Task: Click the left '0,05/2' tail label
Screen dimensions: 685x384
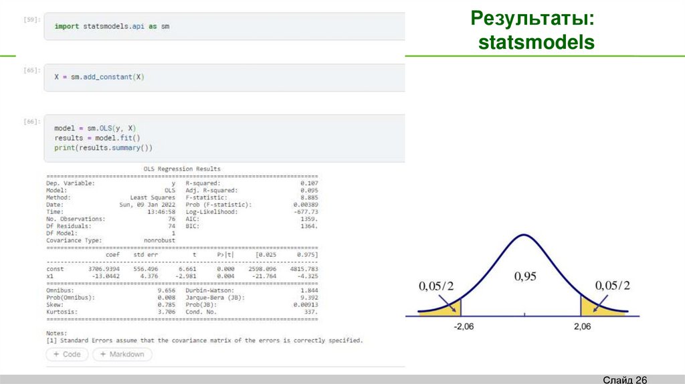Action: [436, 286]
